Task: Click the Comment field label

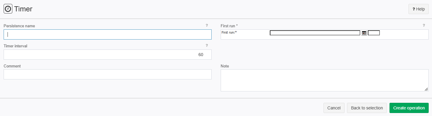Action: tap(12, 66)
